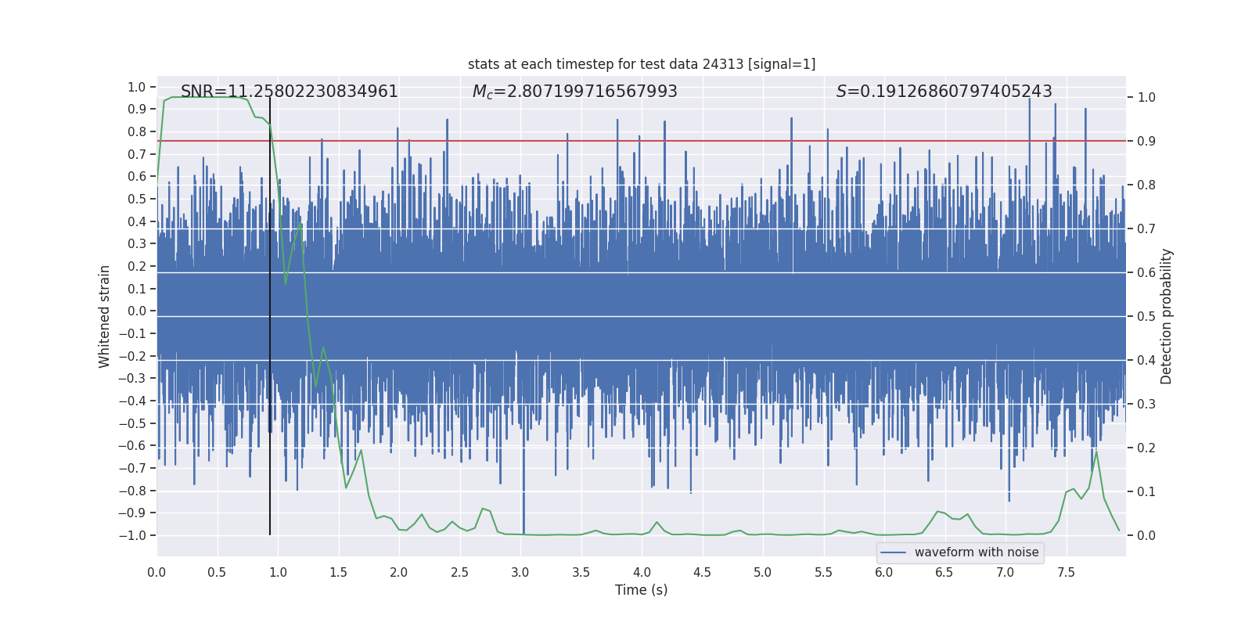The height and width of the screenshot is (626, 1252).
Task: Select the 0.1 tick on the Detection probability axis
Action: click(1146, 492)
